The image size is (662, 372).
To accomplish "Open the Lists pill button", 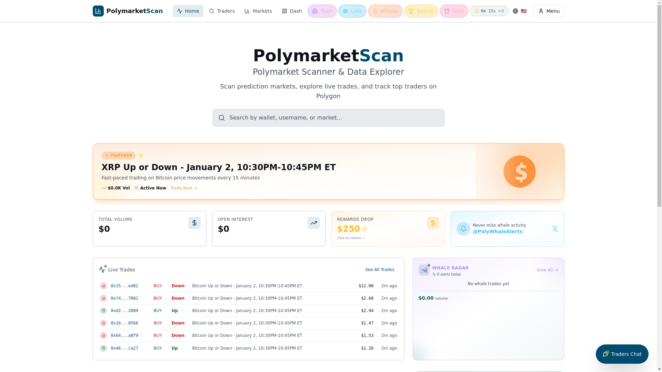I will click(352, 11).
